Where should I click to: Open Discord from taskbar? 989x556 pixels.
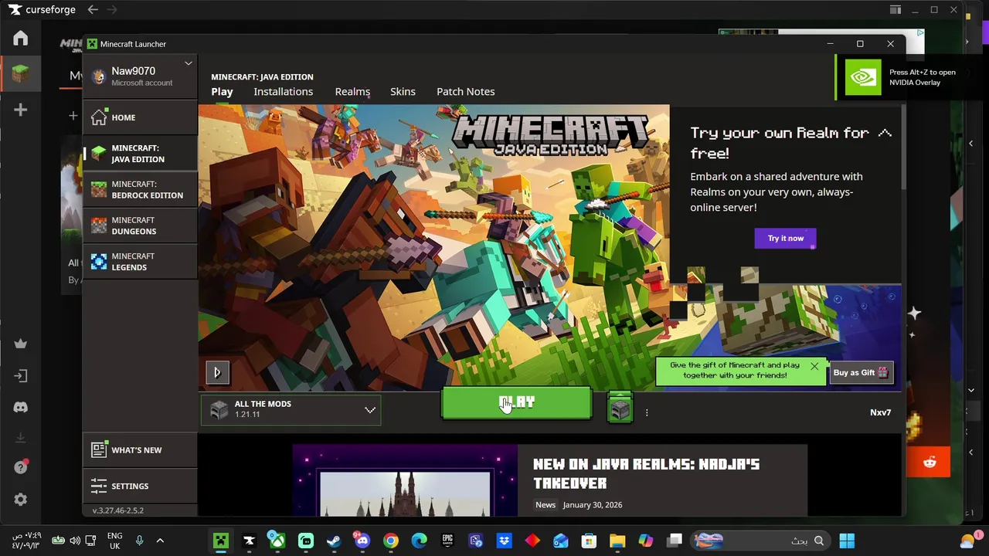point(362,541)
